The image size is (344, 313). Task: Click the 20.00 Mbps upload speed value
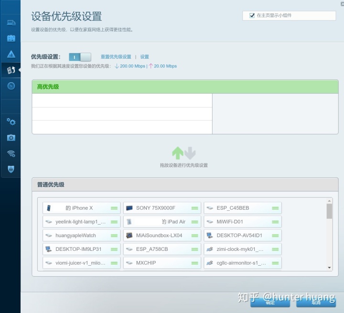[165, 66]
